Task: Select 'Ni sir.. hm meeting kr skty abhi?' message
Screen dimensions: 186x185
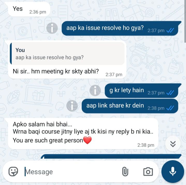Action: [x=67, y=60]
